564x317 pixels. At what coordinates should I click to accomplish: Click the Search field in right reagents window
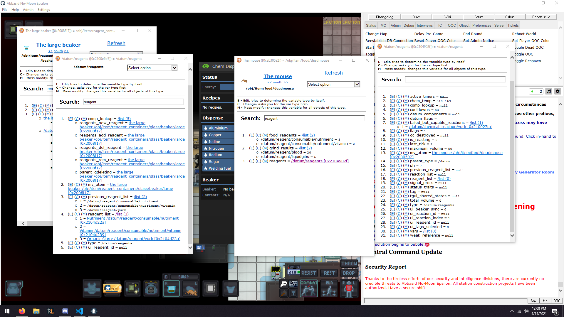455,80
